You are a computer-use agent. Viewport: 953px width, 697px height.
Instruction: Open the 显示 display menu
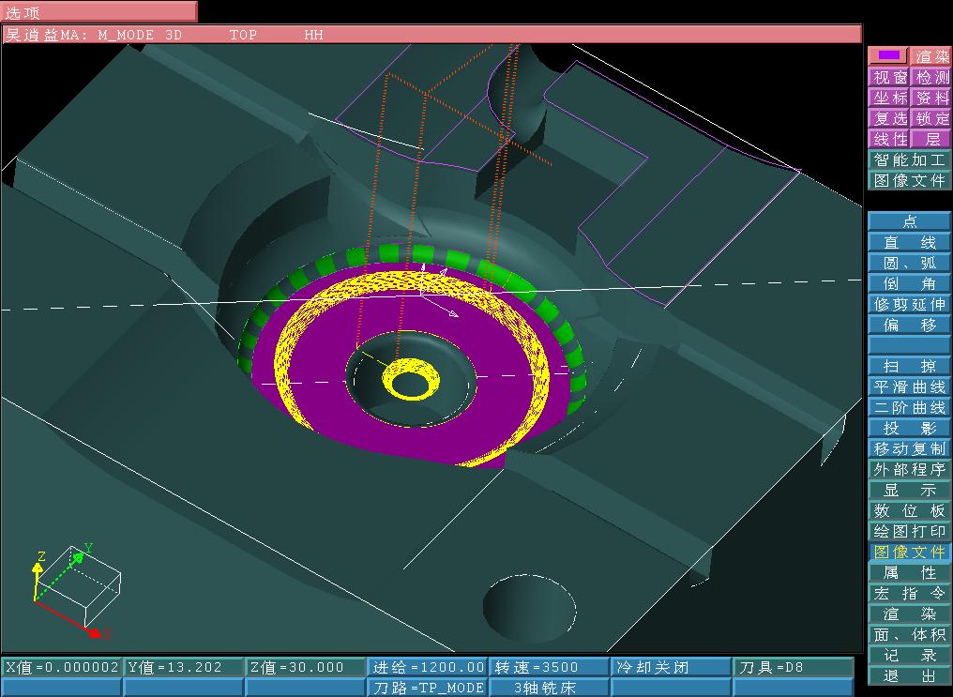point(910,490)
